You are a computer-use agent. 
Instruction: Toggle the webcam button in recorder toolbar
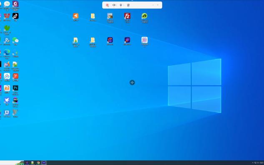[128, 5]
